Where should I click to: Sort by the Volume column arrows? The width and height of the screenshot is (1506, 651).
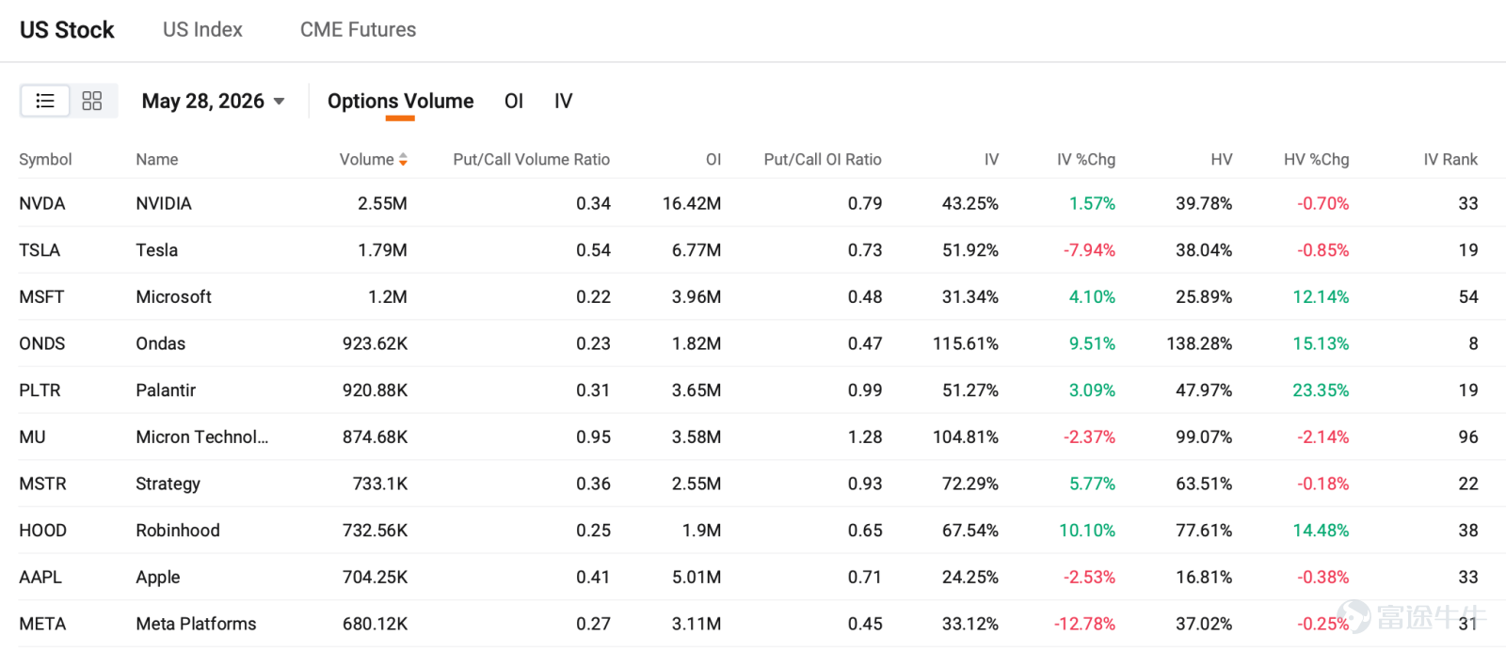[x=403, y=160]
